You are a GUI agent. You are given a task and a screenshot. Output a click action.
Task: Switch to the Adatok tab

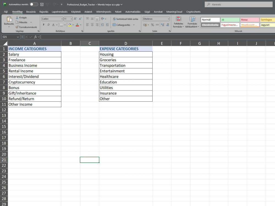tap(88, 12)
